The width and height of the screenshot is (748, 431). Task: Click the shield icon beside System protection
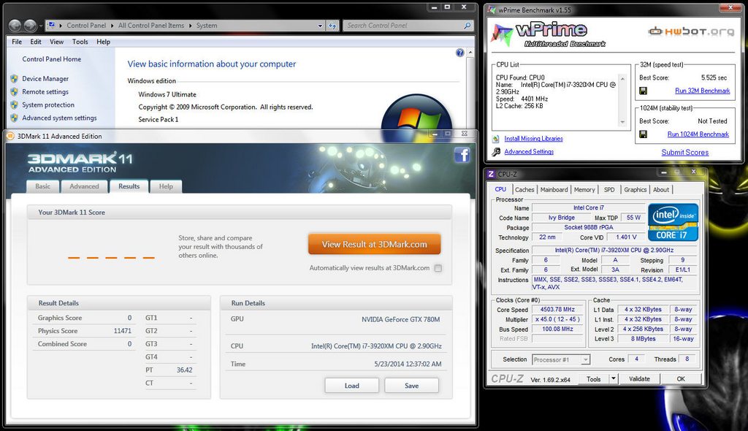point(15,105)
